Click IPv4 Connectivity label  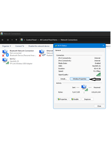65,58
